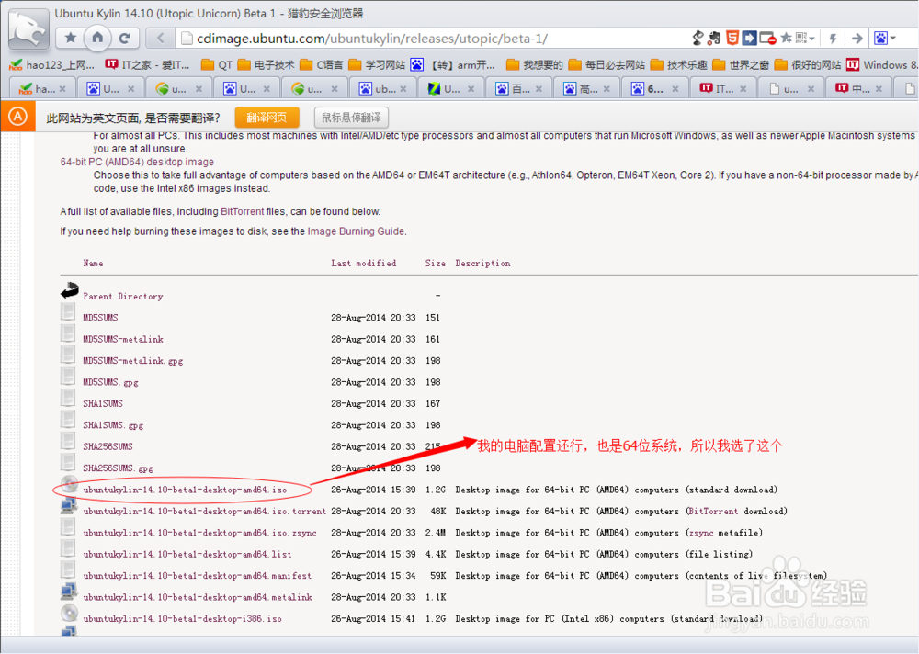Click the star favorites icon

pos(786,38)
